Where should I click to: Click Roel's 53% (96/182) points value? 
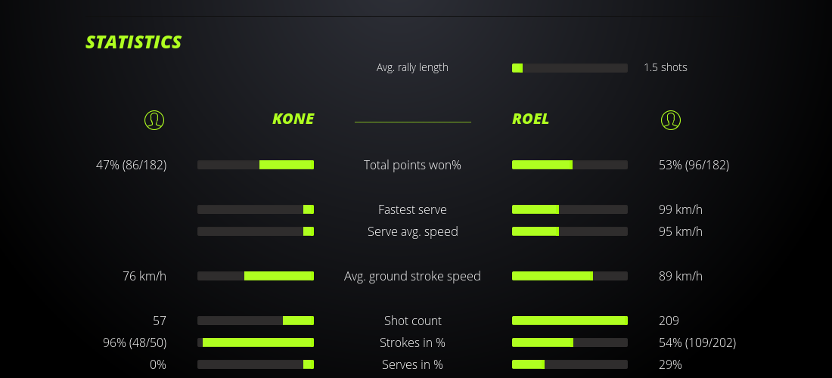tap(694, 165)
